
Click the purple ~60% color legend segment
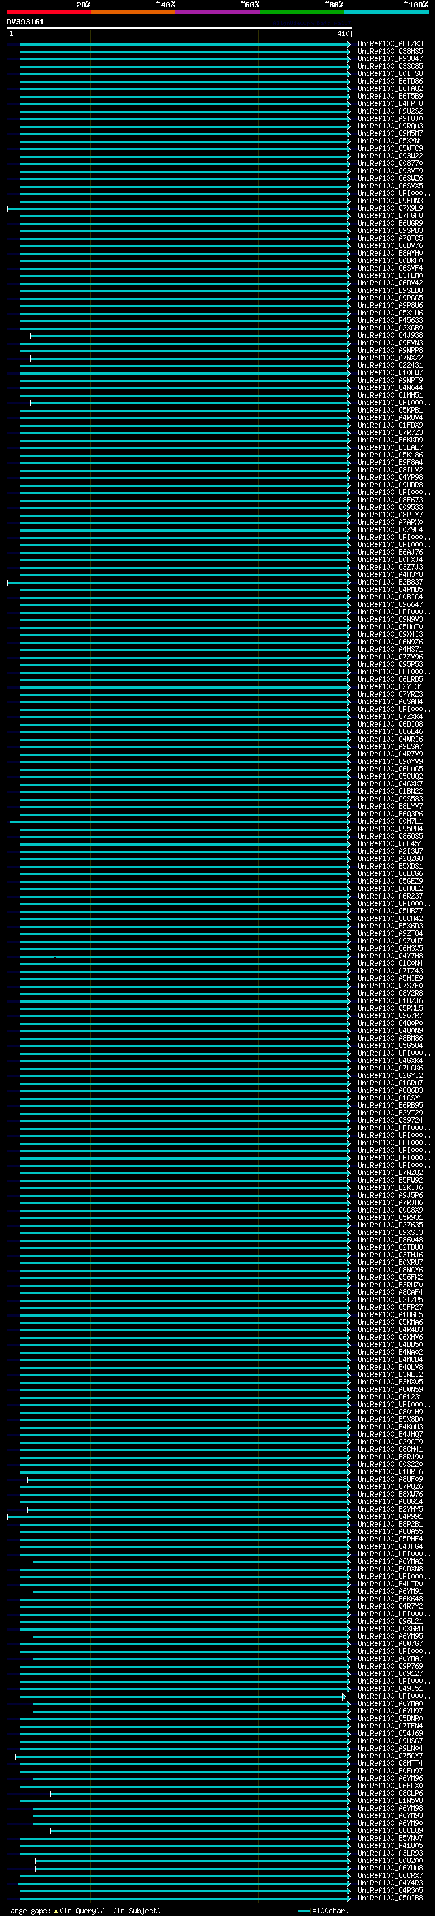tap(217, 12)
